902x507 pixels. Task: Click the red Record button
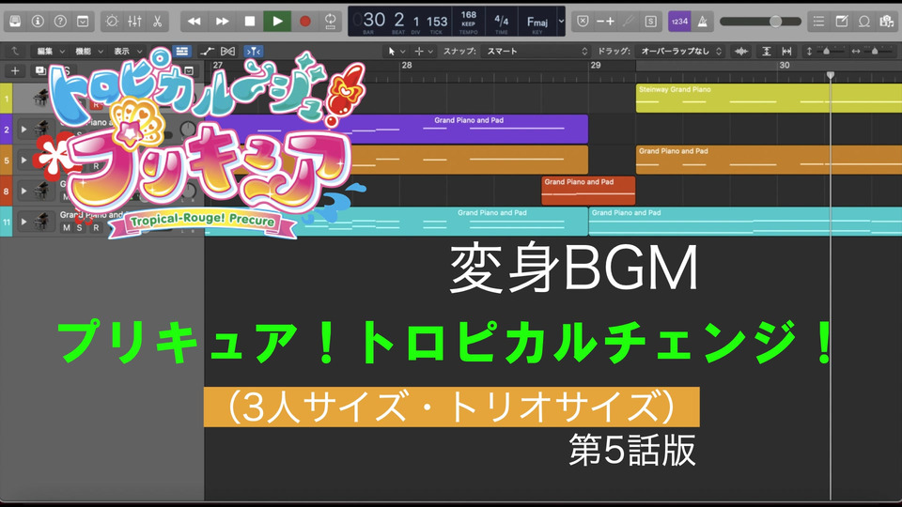(x=304, y=22)
